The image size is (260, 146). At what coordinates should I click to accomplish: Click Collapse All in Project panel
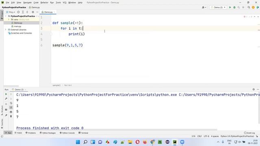coord(27,12)
